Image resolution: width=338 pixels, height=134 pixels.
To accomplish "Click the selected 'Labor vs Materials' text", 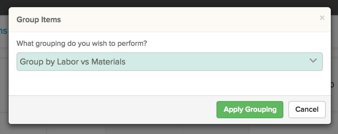I will 91,62.
